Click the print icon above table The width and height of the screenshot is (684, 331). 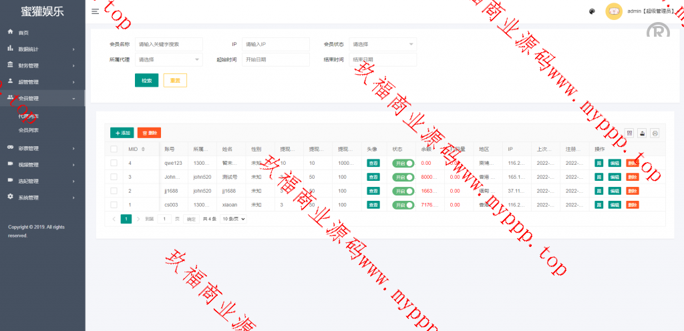pyautogui.click(x=655, y=133)
